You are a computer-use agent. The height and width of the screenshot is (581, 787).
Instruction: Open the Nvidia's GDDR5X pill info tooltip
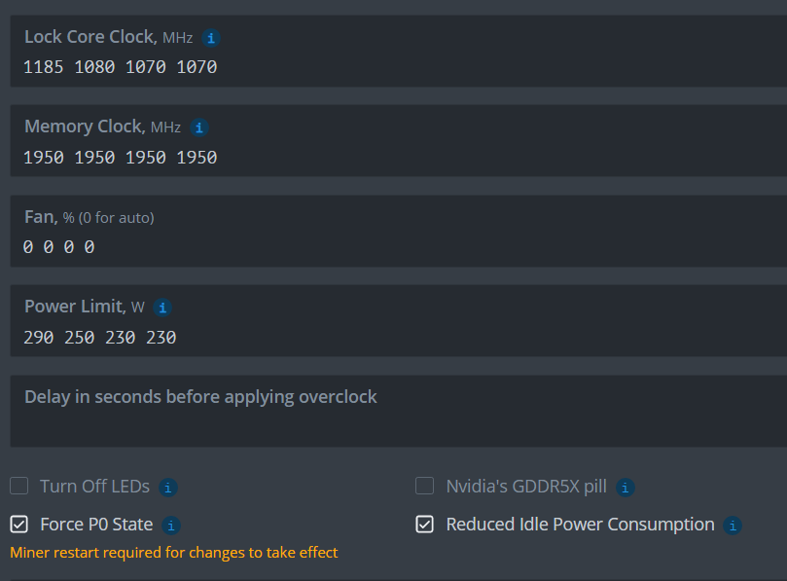pos(625,487)
